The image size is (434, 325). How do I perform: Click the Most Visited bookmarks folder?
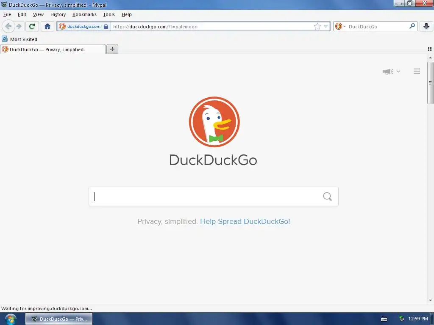pos(19,39)
